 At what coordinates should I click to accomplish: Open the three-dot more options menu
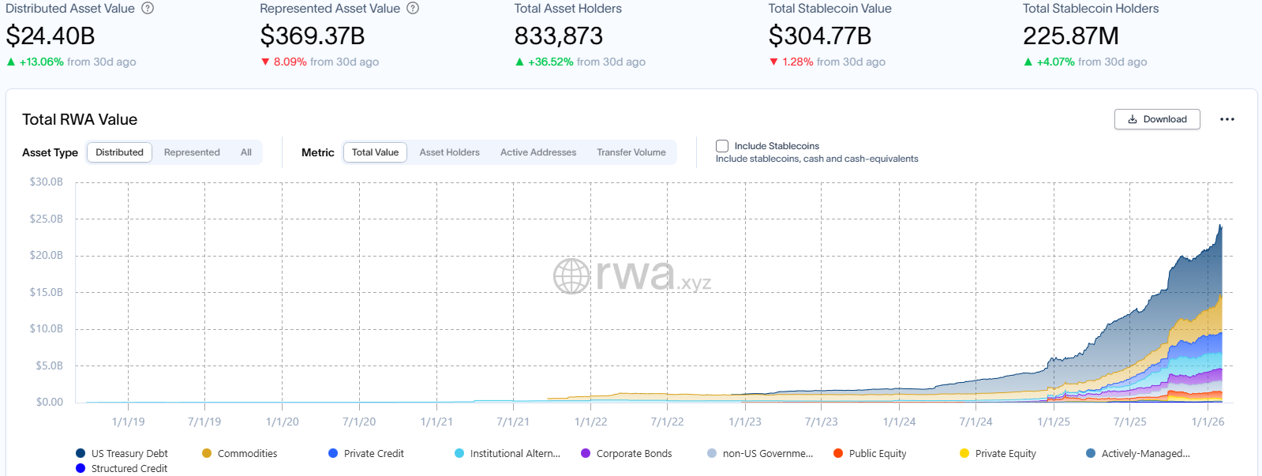[1226, 119]
